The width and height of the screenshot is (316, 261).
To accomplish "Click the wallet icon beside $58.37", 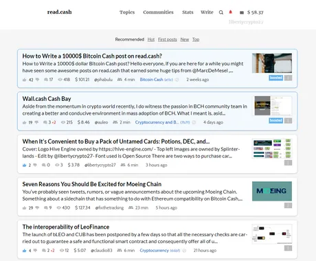I will coord(242,12).
